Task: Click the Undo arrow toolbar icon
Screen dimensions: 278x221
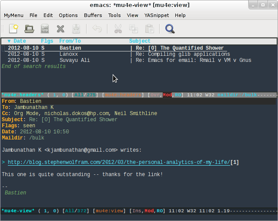Action: [x=97, y=29]
